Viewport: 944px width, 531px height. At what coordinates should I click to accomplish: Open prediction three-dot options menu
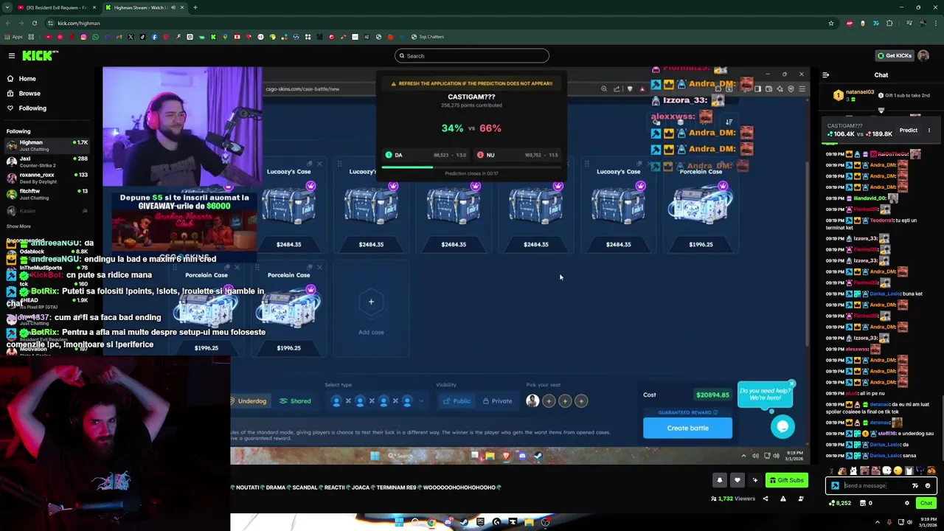point(929,131)
